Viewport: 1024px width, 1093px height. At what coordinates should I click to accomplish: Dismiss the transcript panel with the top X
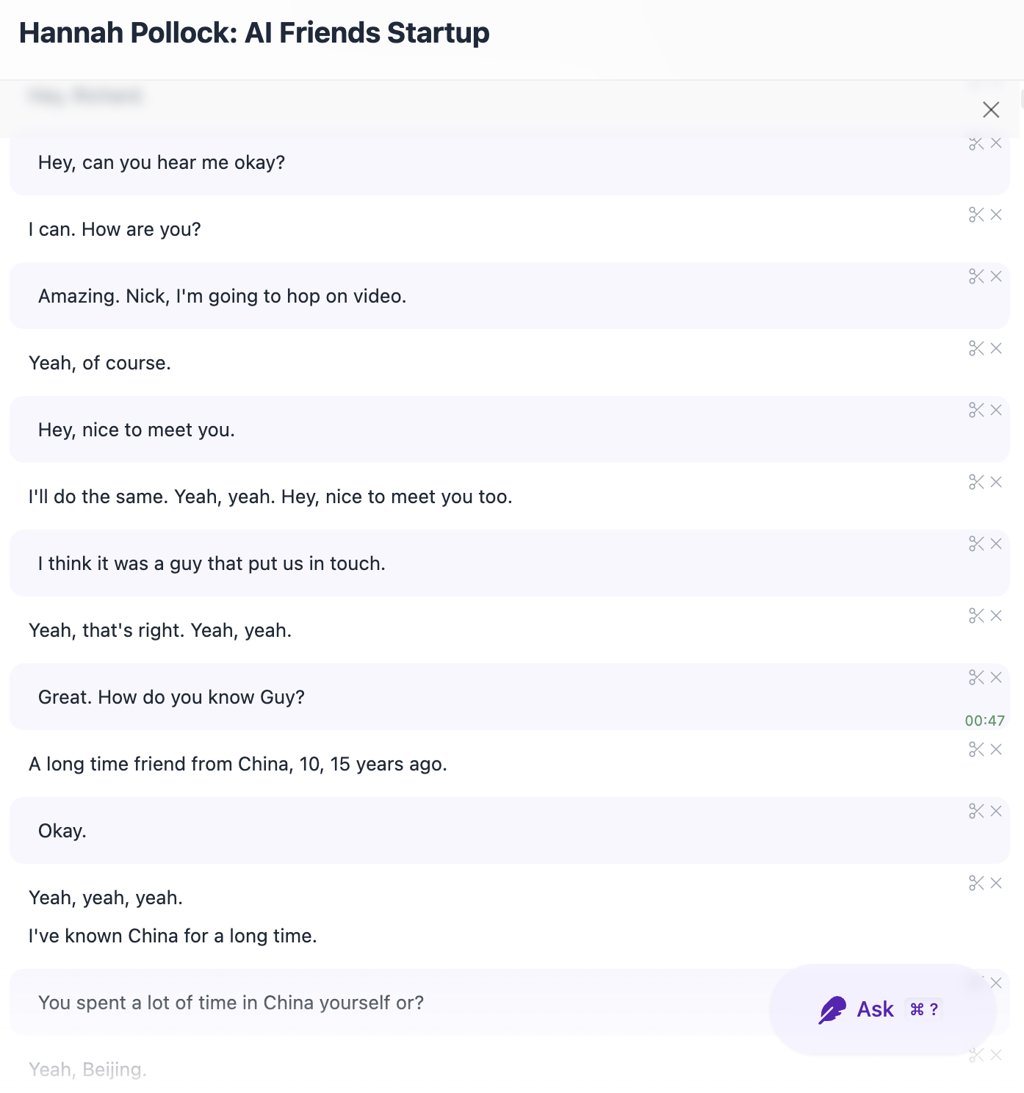(x=991, y=109)
